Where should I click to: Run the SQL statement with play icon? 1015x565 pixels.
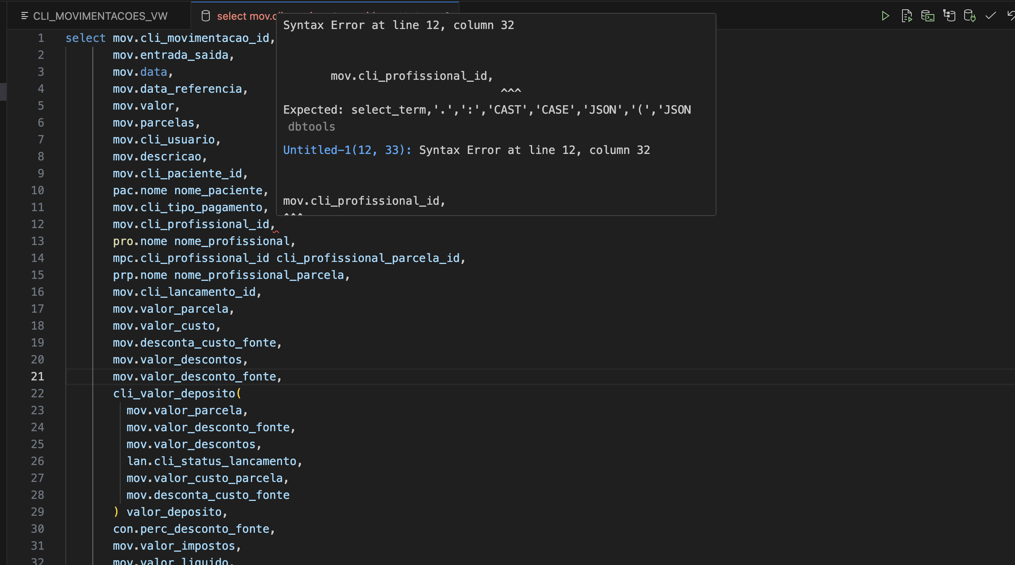tap(885, 16)
